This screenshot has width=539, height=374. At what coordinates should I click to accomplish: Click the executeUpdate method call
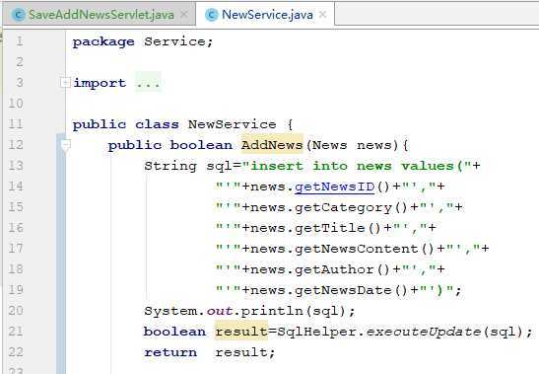[x=423, y=332]
